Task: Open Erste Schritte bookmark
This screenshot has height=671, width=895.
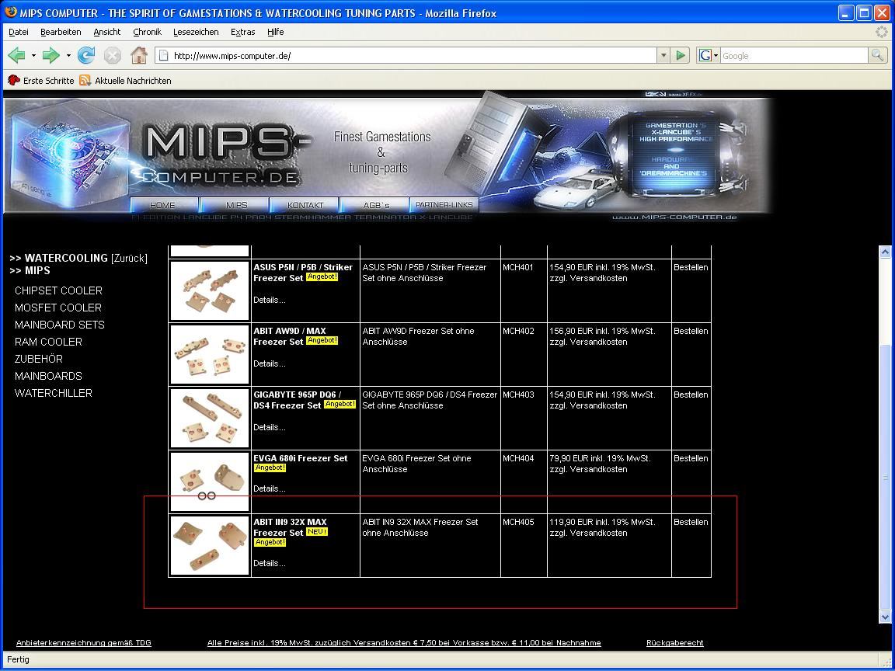Action: [40, 81]
